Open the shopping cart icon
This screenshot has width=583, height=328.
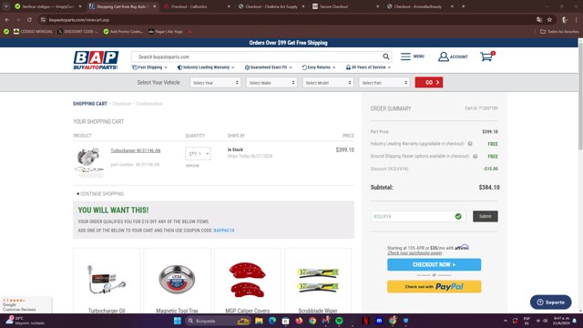tap(486, 56)
